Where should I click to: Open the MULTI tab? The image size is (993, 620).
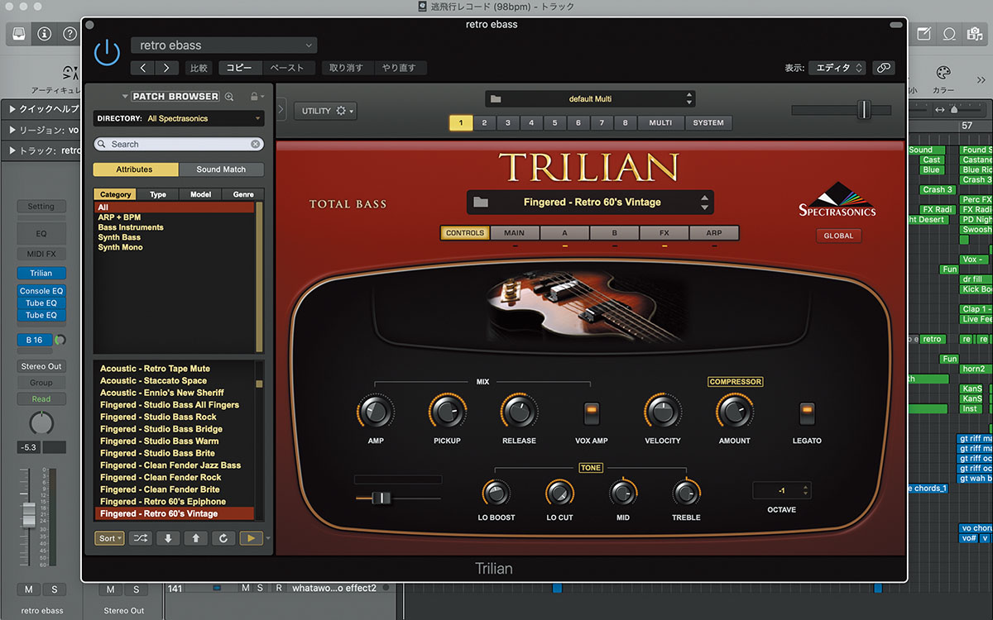point(660,122)
